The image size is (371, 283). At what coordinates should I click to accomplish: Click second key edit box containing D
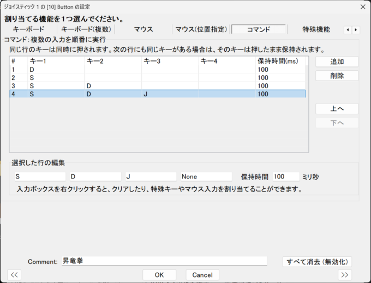point(95,176)
